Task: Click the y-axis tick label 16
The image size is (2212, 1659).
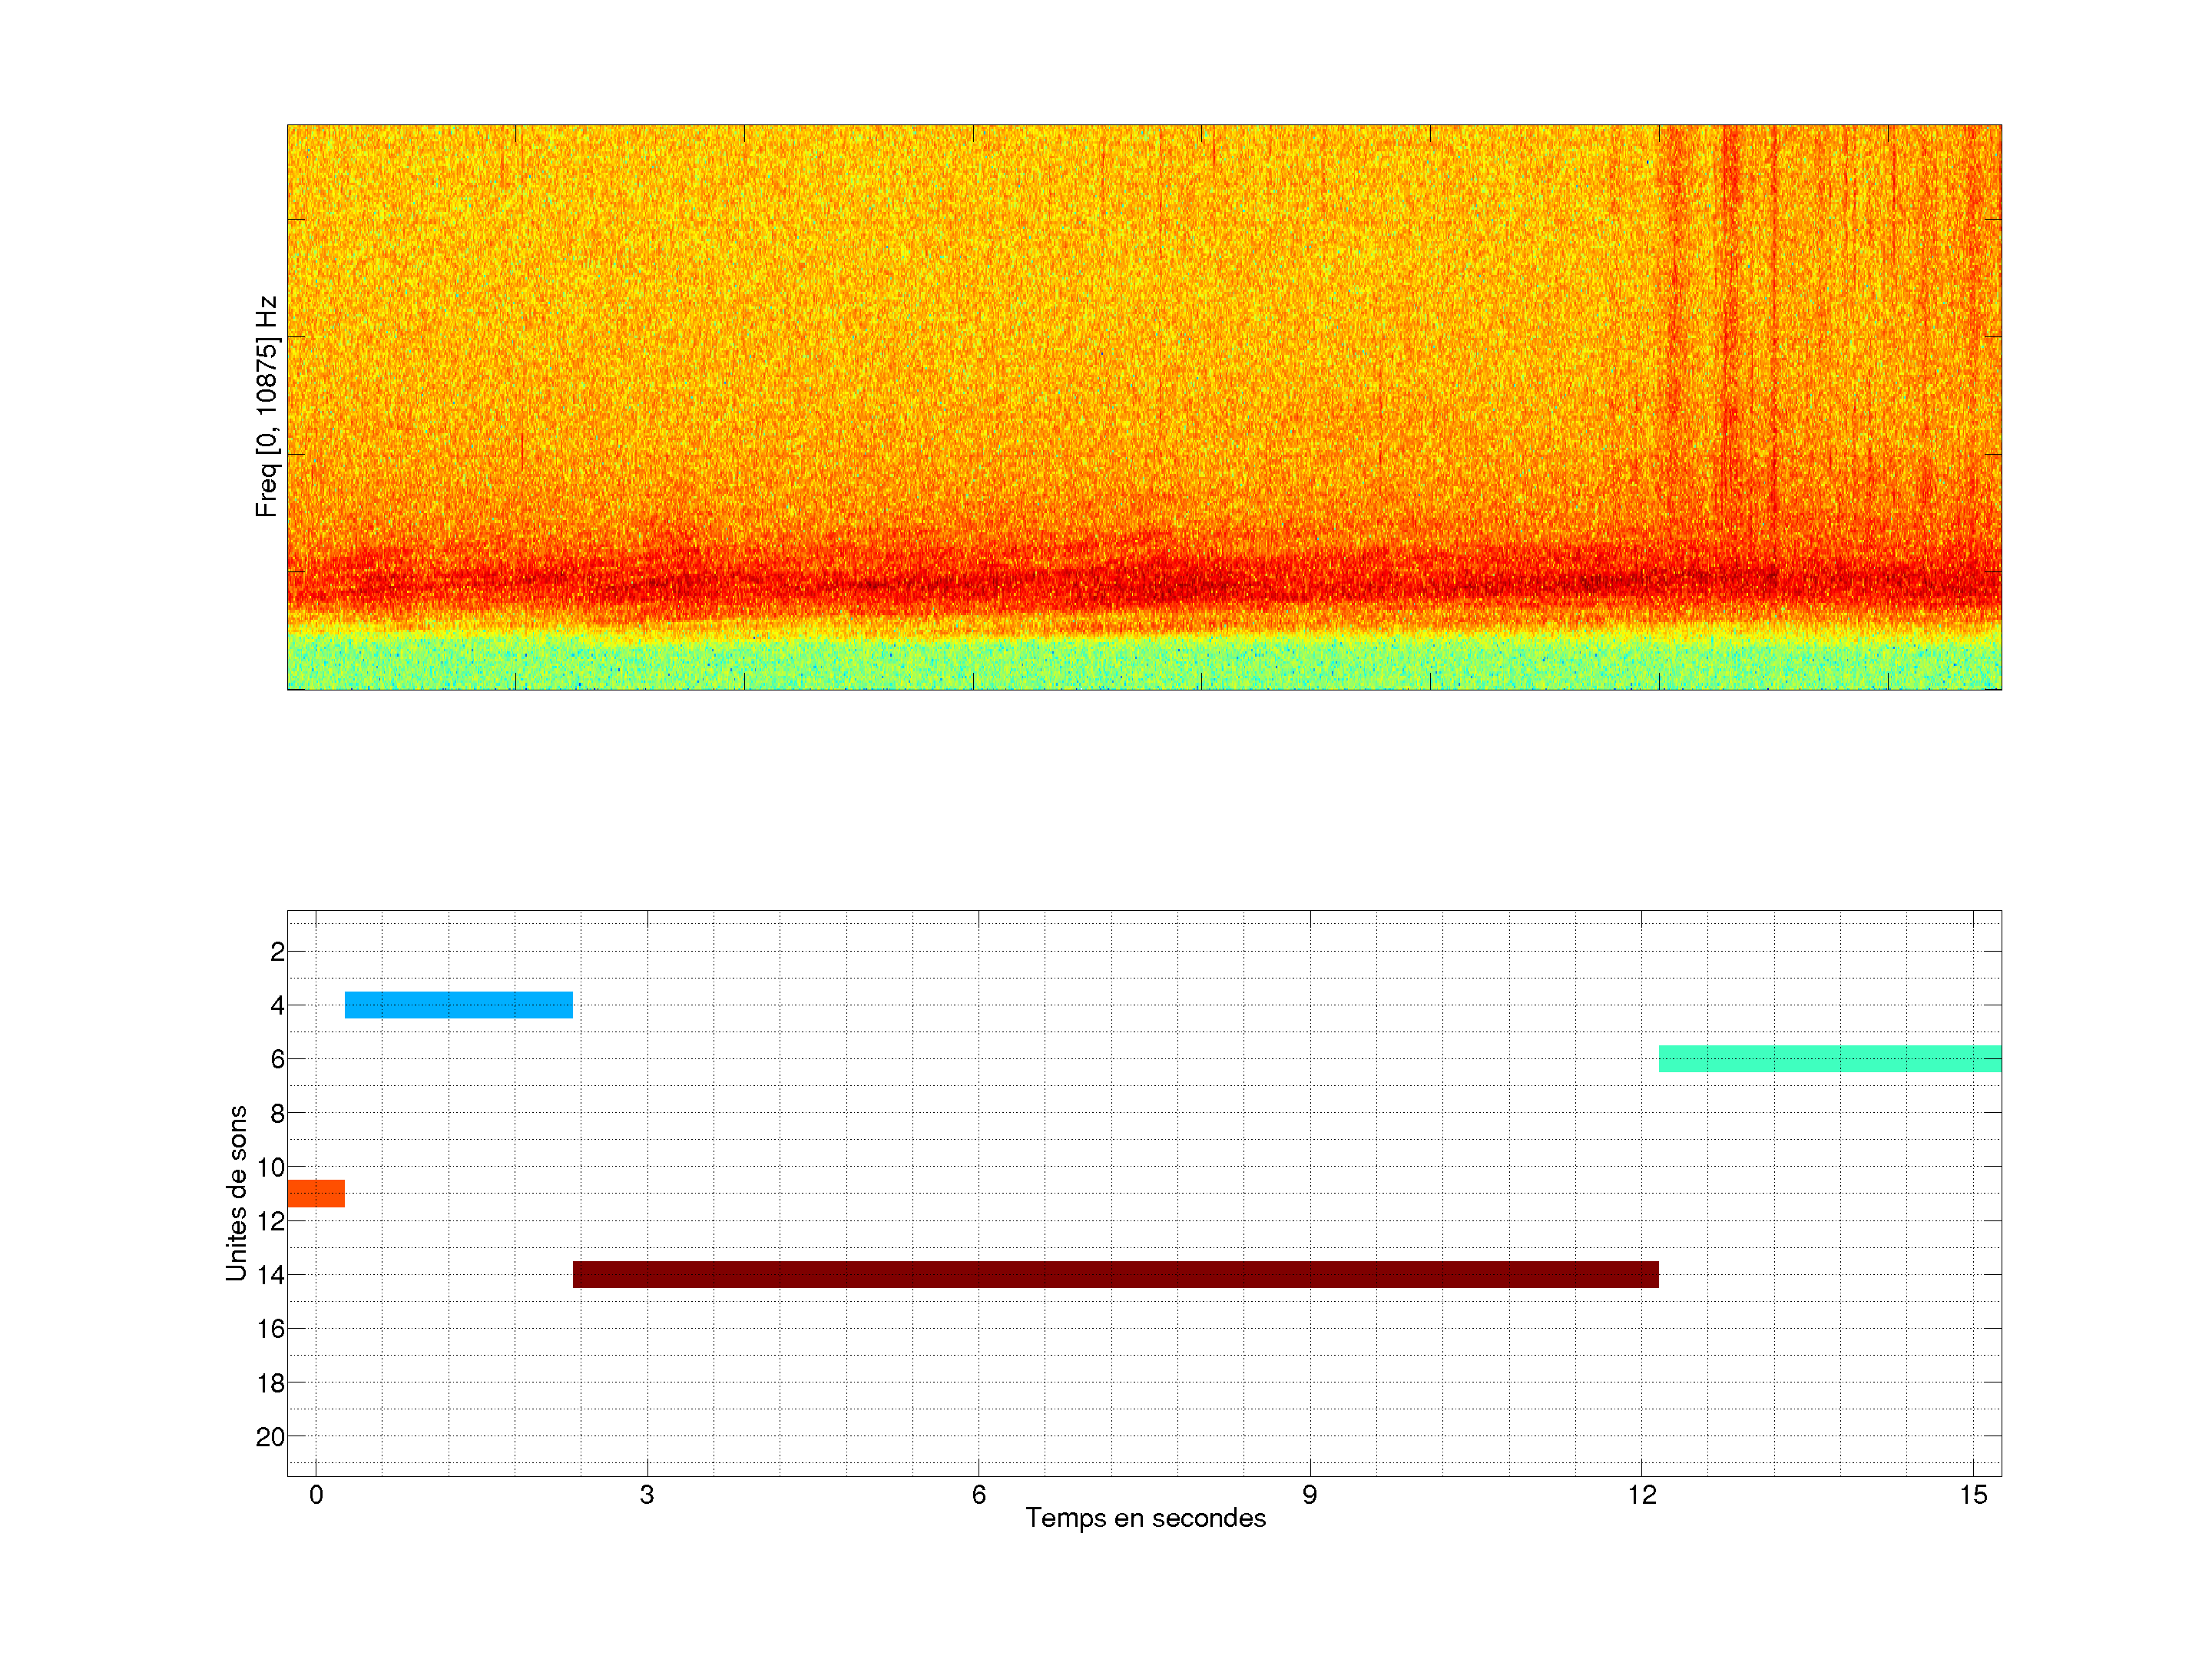Action: coord(270,1329)
